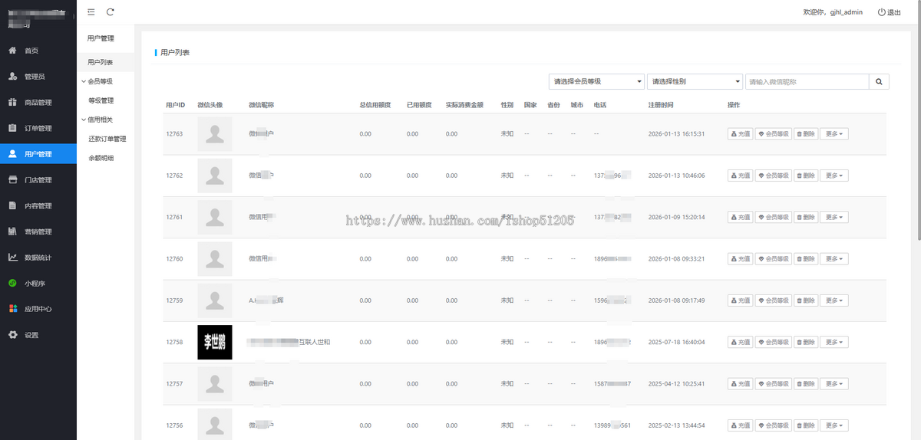Open 更多 dropdown for user 12763
The width and height of the screenshot is (921, 440).
coord(834,134)
